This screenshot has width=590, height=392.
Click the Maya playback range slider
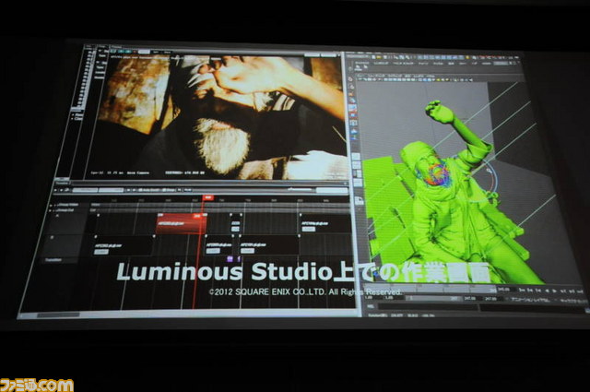tap(436, 298)
